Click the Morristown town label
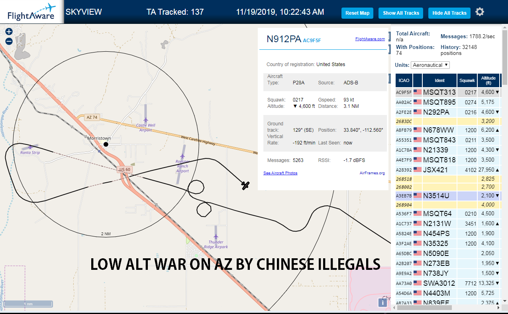This screenshot has width=508, height=314. click(x=99, y=138)
